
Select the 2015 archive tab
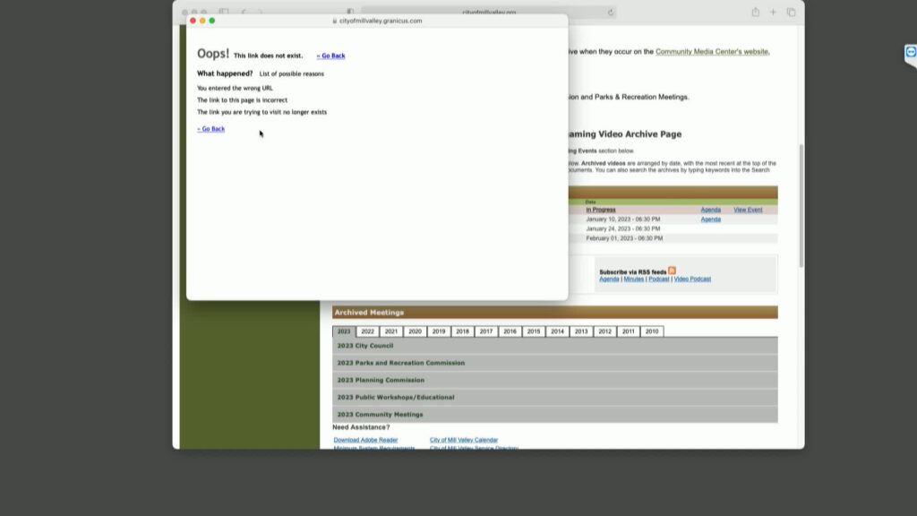[534, 331]
